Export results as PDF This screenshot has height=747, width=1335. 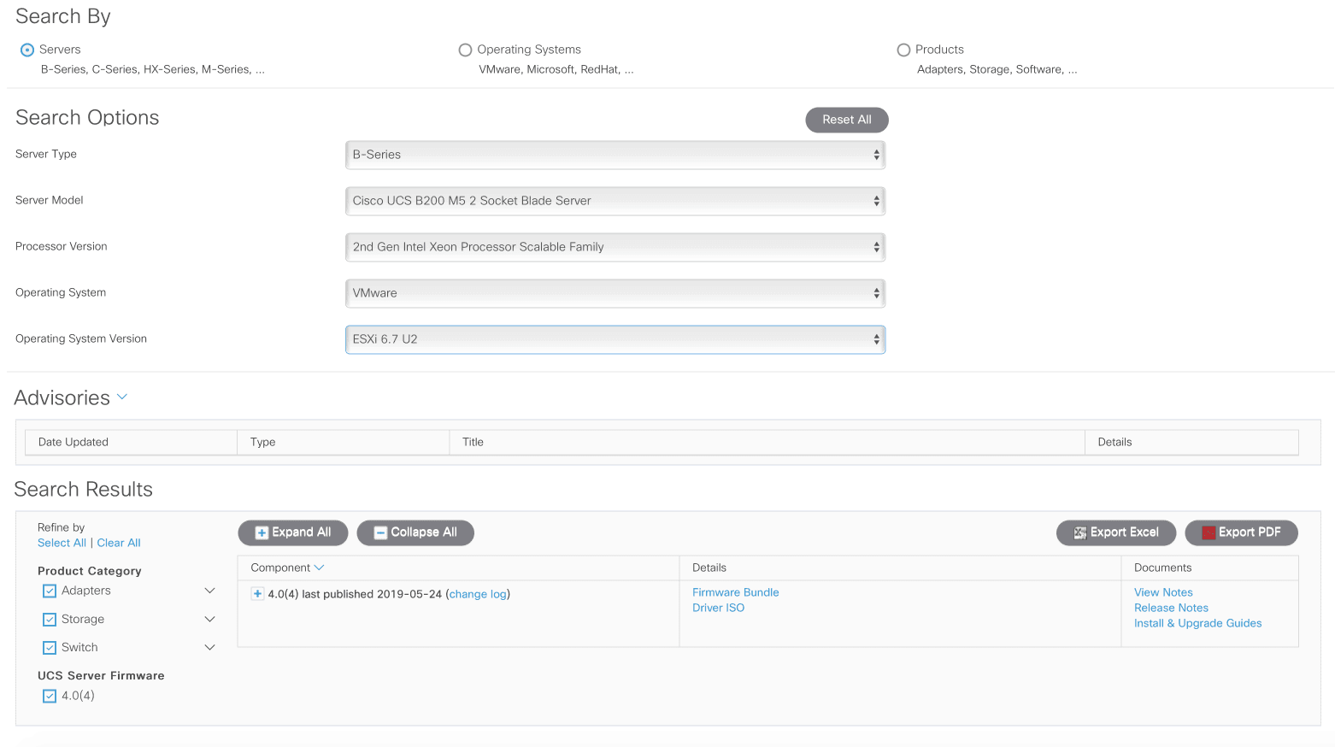tap(1241, 532)
